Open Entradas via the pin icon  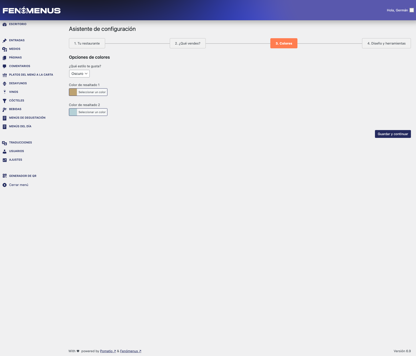5,40
